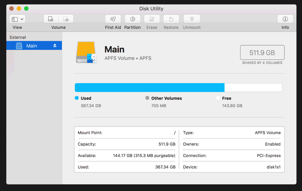Open the Info button

coord(285,19)
